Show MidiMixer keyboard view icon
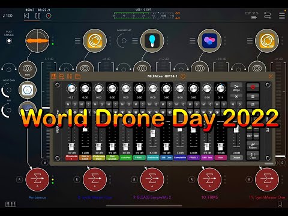Image resolution: width=288 pixels, height=216 pixels. point(54,76)
